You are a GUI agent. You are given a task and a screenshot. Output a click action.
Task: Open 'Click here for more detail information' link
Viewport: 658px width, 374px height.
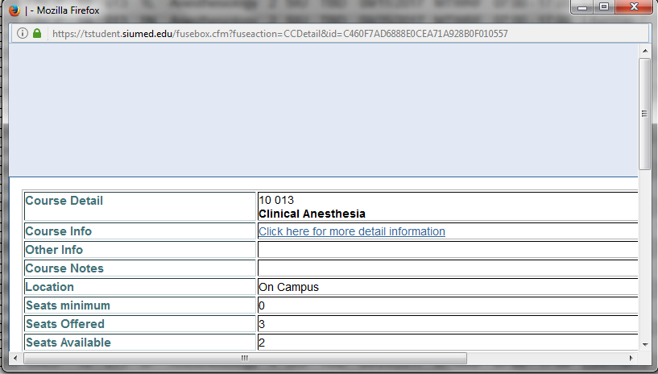click(351, 231)
